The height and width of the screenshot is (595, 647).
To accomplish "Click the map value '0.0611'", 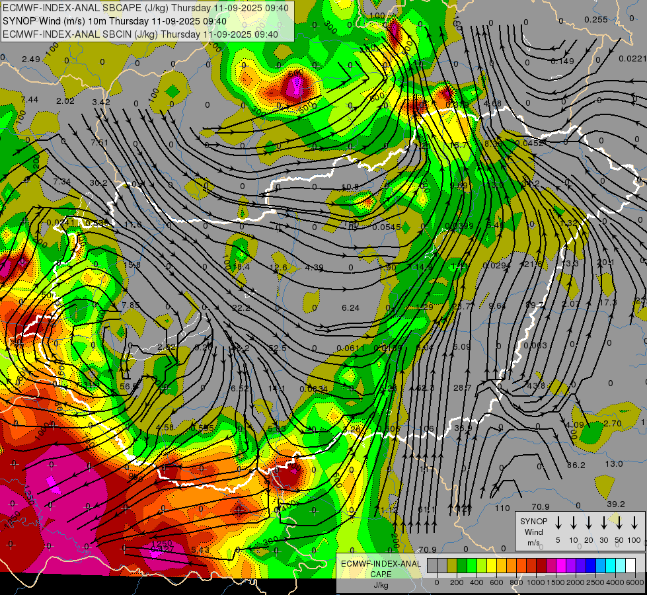I will click(x=350, y=348).
